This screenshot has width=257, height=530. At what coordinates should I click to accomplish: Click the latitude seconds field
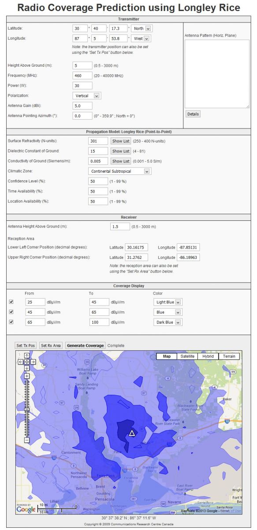click(x=119, y=28)
